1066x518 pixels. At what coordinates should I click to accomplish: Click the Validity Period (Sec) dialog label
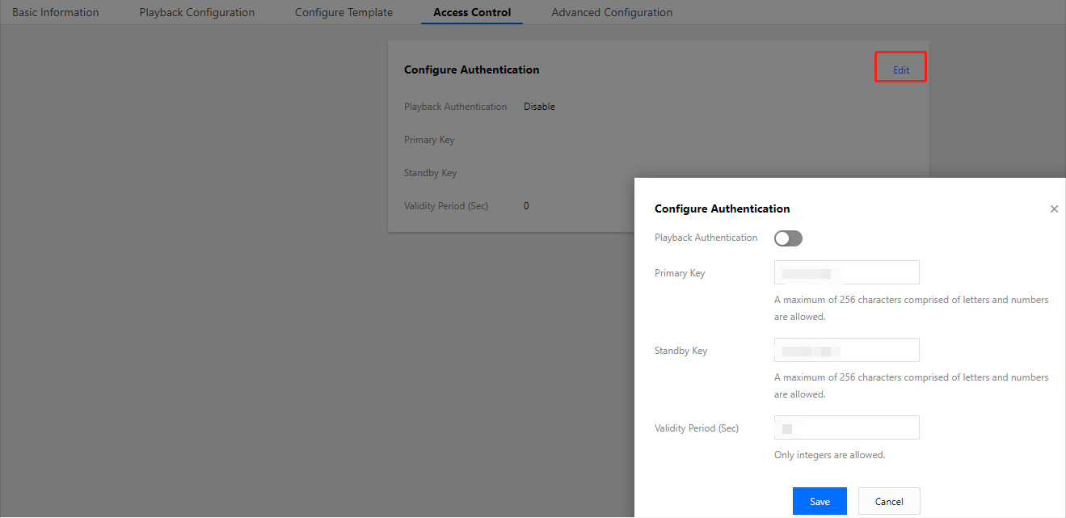click(x=697, y=428)
